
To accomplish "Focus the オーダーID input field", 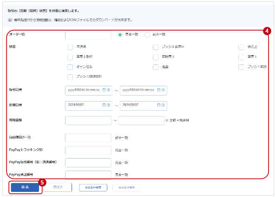I will [x=88, y=35].
